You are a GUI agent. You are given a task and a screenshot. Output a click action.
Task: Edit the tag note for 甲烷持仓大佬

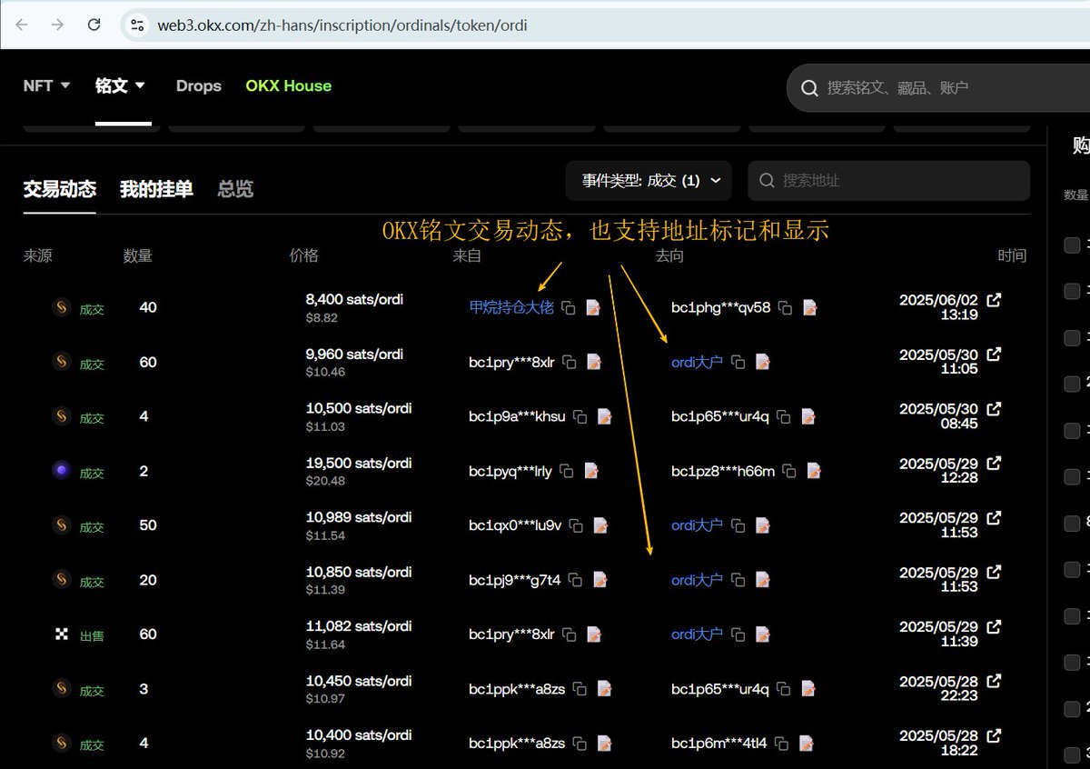click(x=593, y=308)
